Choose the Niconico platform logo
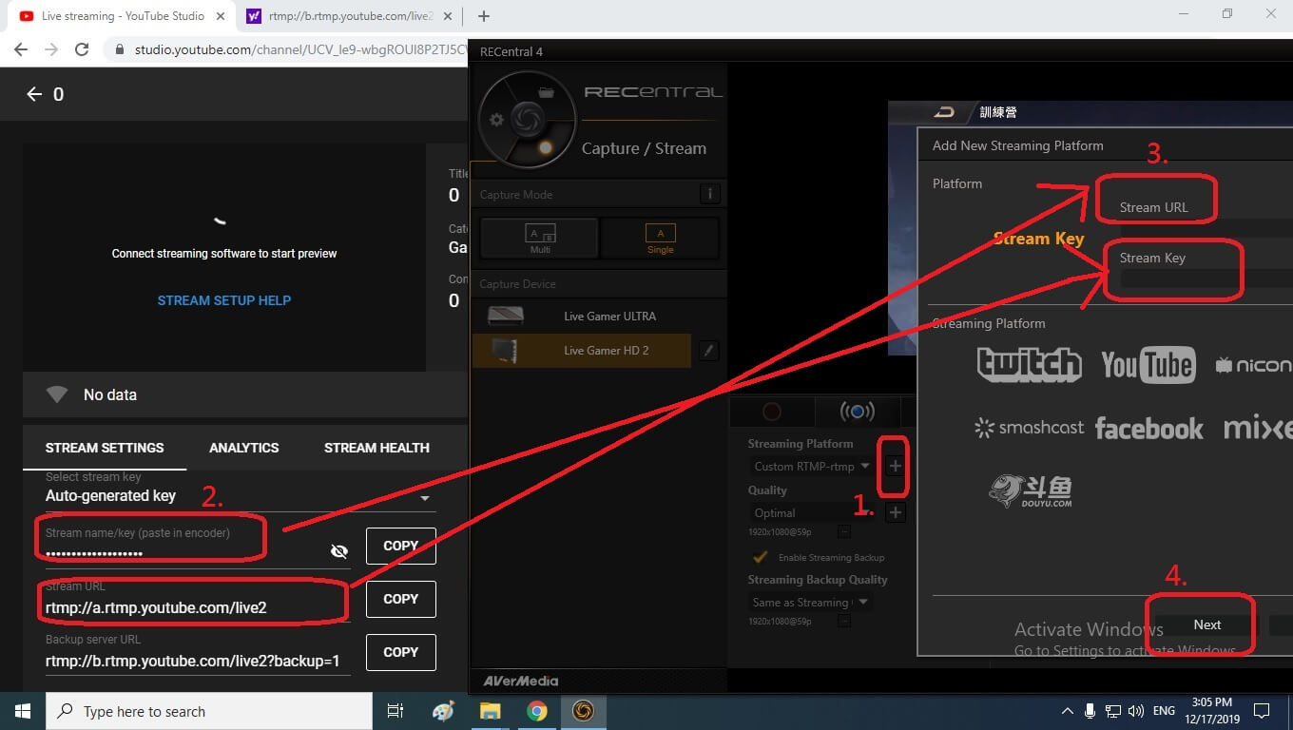The image size is (1293, 730). [1253, 365]
